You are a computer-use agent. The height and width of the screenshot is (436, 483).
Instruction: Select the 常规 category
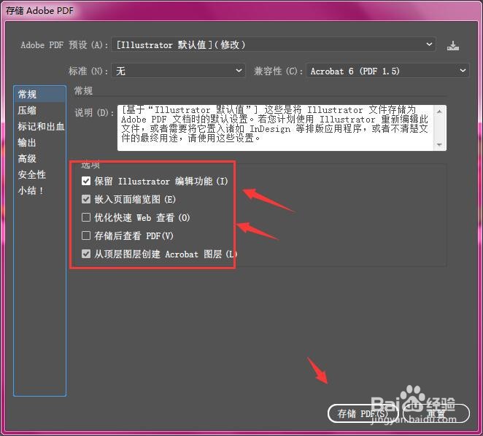tap(39, 94)
